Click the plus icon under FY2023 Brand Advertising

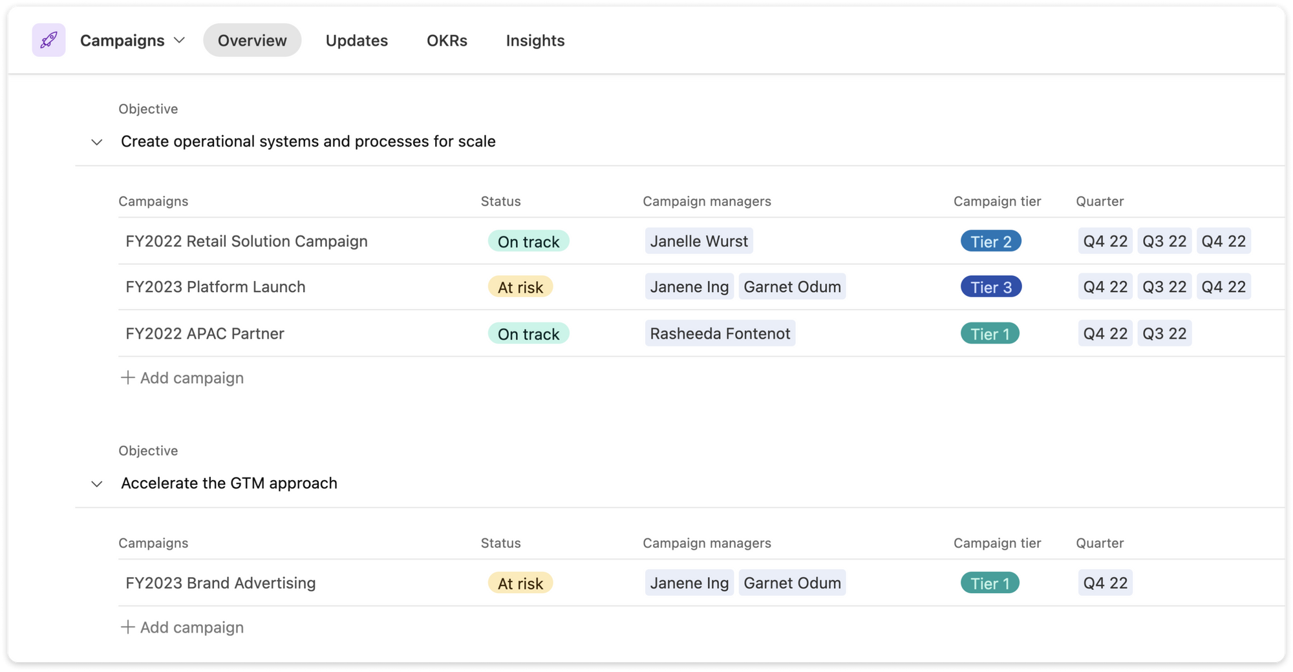click(128, 627)
